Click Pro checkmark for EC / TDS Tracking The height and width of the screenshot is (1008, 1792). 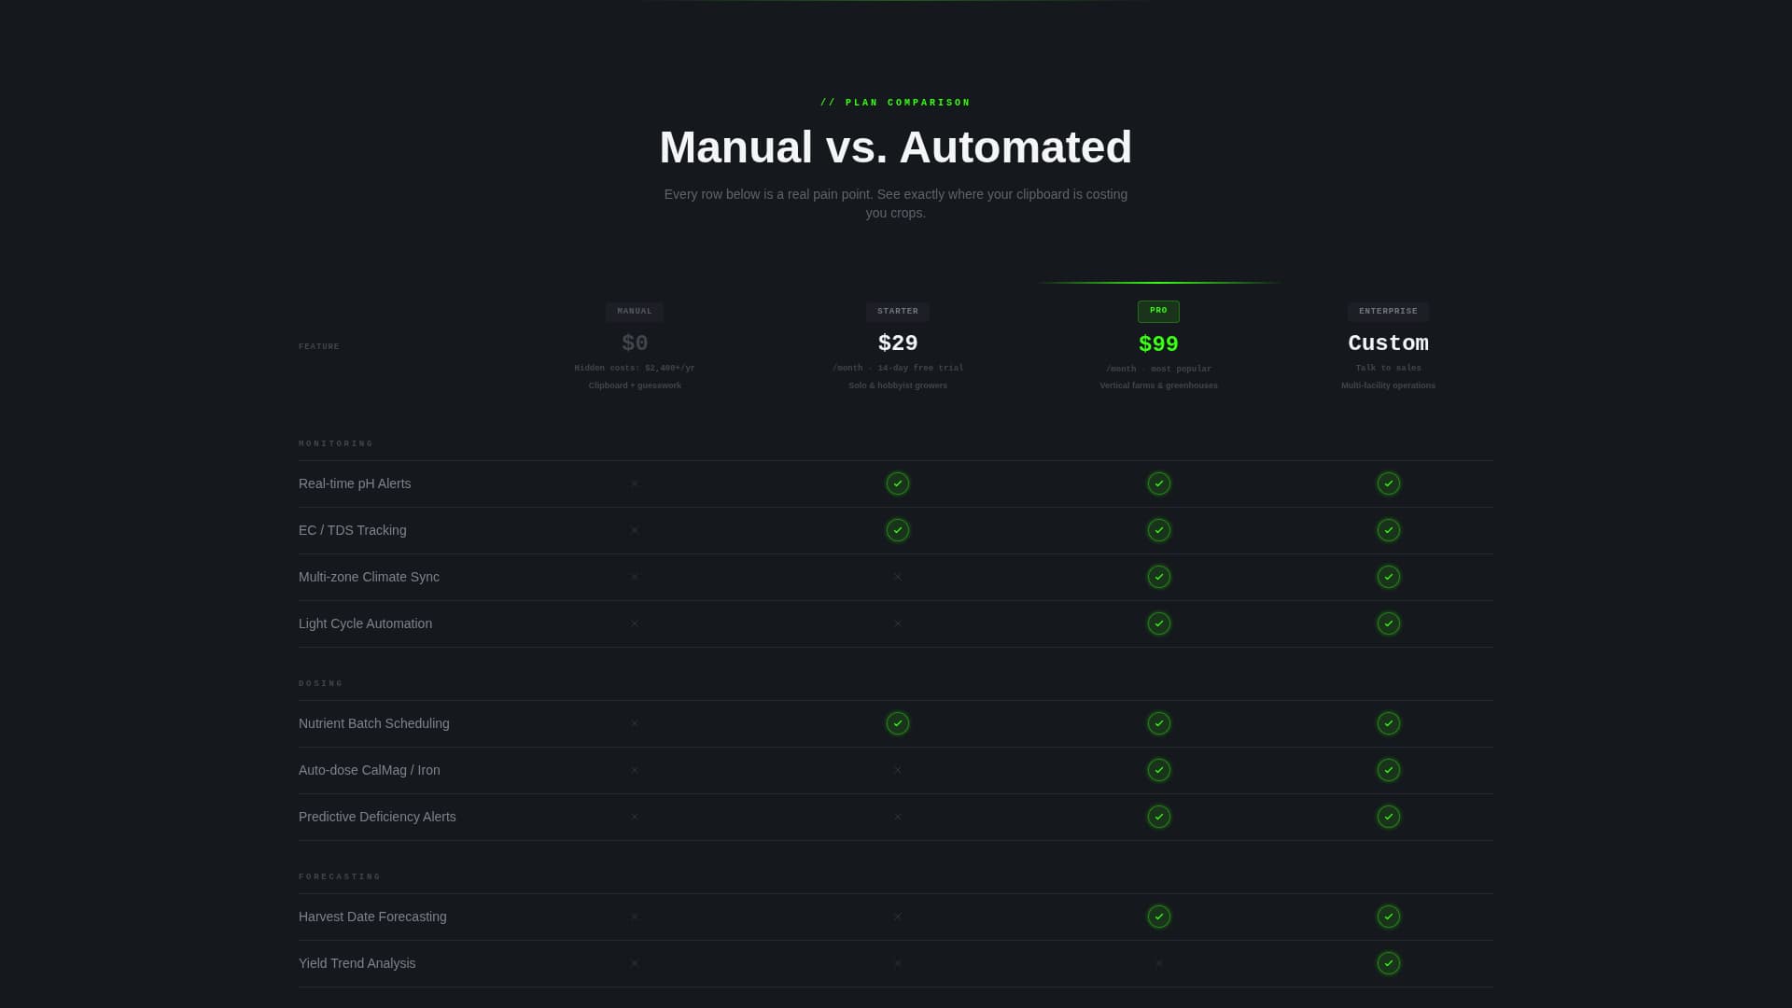[1158, 530]
